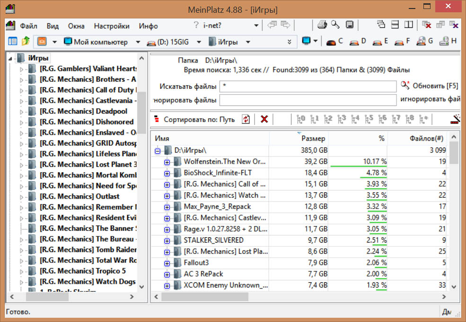Click the cascade windows icon
The image size is (466, 322).
[381, 24]
